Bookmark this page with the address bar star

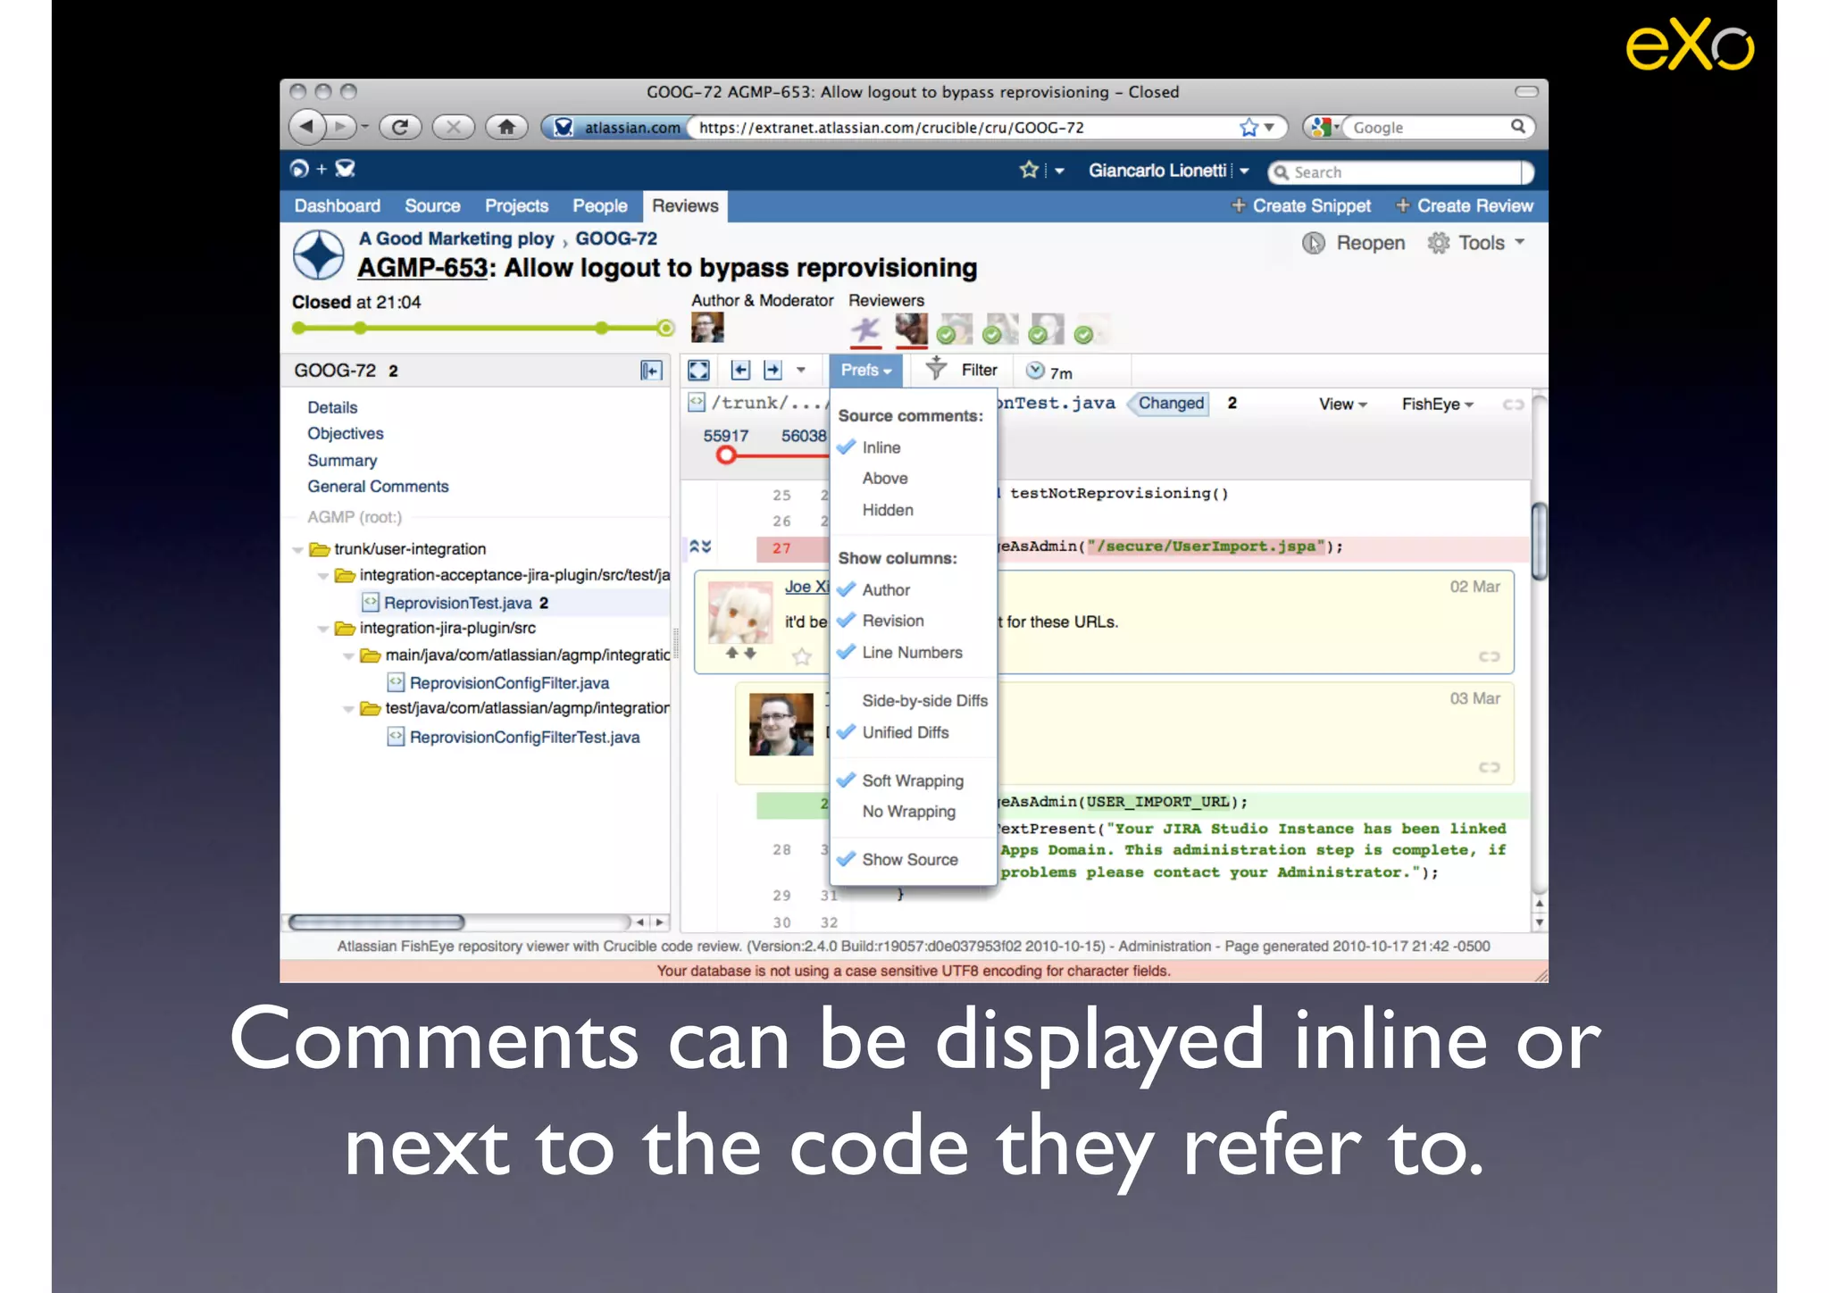(x=1249, y=128)
